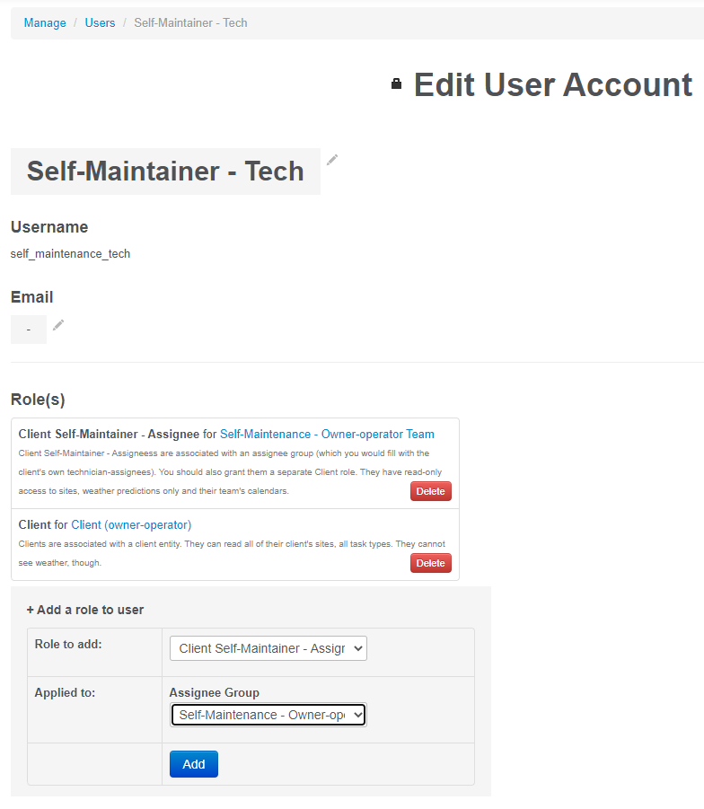
Task: Click the username text self_maintenance_tech
Action: pyautogui.click(x=70, y=253)
